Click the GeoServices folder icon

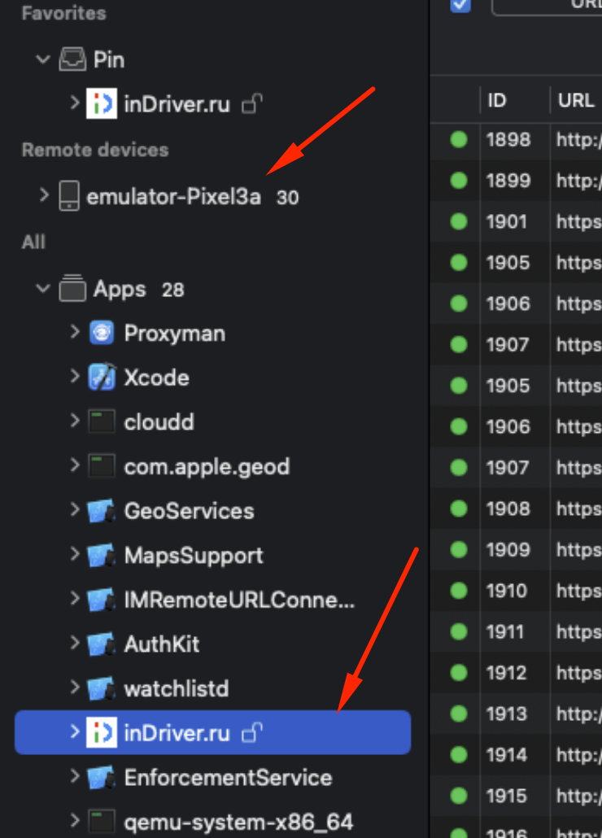102,510
